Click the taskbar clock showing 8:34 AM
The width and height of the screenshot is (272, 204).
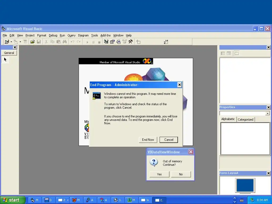click(x=262, y=200)
